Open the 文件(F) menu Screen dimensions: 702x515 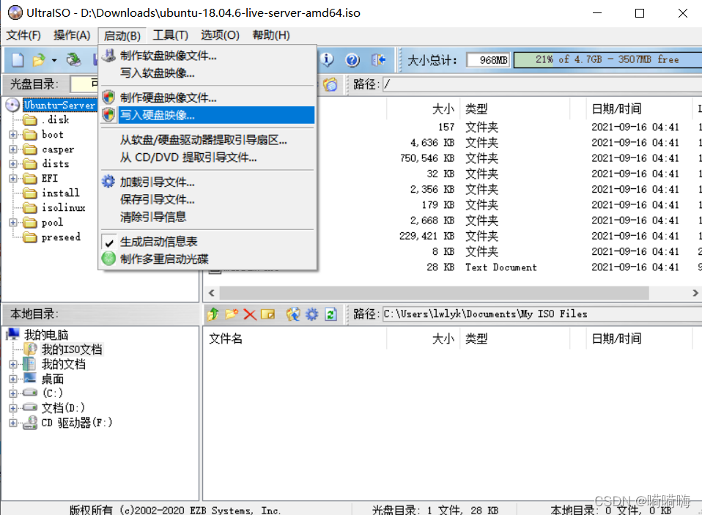[x=23, y=35]
